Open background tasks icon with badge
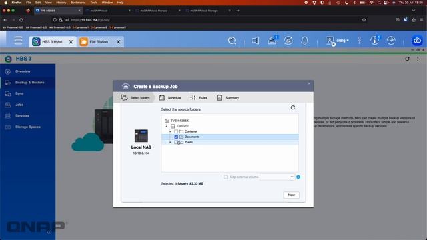This screenshot has width=427, height=240. point(272,40)
